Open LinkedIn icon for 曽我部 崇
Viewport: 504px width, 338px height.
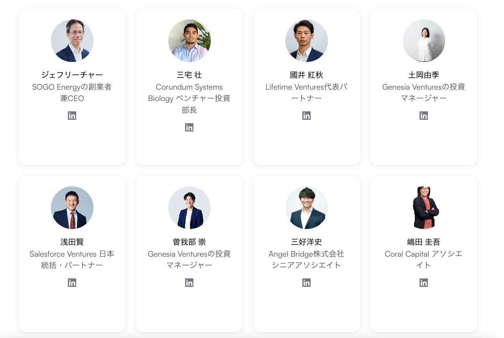click(189, 283)
